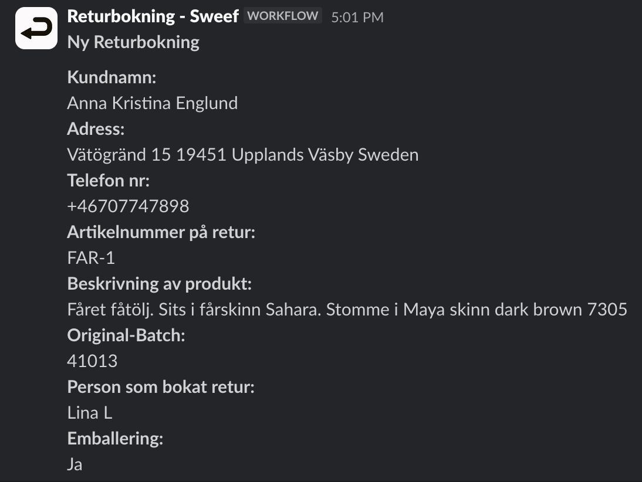The image size is (642, 482).
Task: Click the Returbokning workflow return-arrow avatar
Action: coord(36,28)
